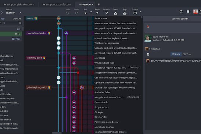Expand the Pull options dropdown arrow
Image resolution: width=201 pixels, height=134 pixels.
(x=91, y=12)
